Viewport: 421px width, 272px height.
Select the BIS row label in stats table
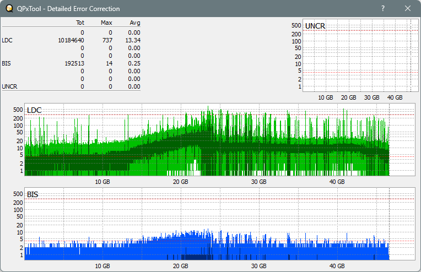pos(7,63)
